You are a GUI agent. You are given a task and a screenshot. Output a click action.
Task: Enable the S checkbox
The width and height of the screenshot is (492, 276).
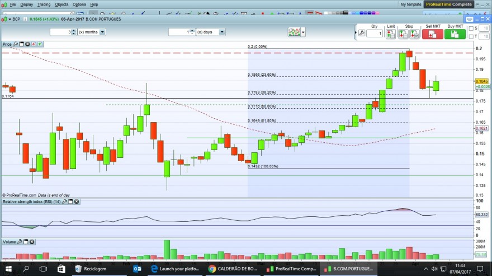click(x=471, y=28)
